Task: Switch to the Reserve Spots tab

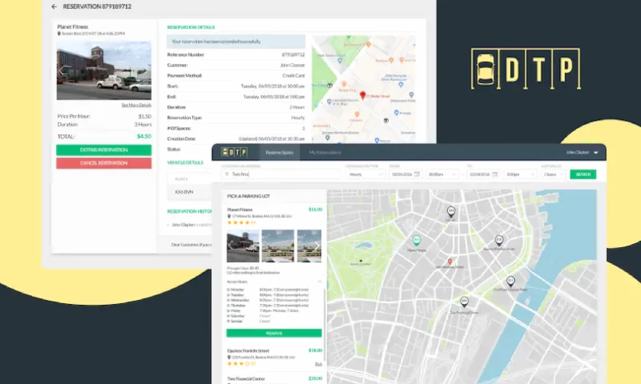Action: click(x=280, y=152)
